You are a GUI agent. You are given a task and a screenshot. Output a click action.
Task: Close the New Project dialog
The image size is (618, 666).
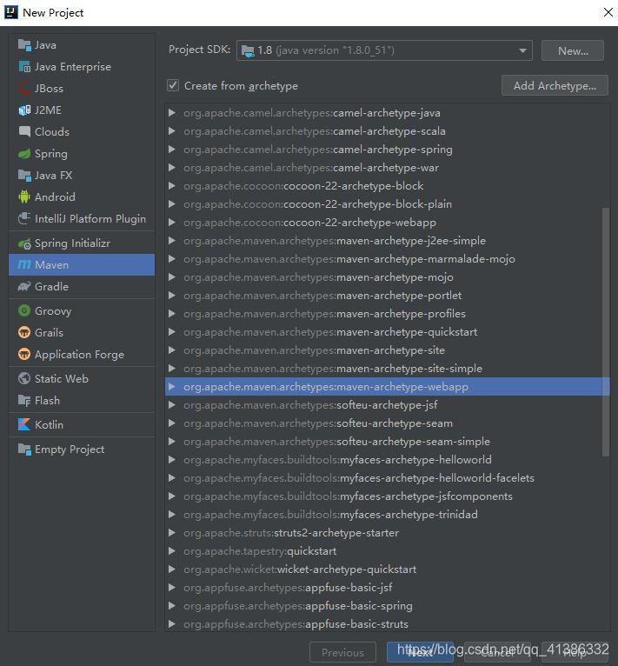(608, 12)
